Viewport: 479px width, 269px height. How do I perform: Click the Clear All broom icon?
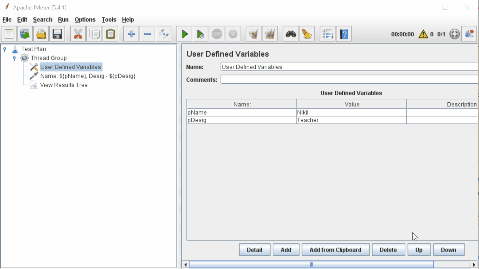click(307, 34)
